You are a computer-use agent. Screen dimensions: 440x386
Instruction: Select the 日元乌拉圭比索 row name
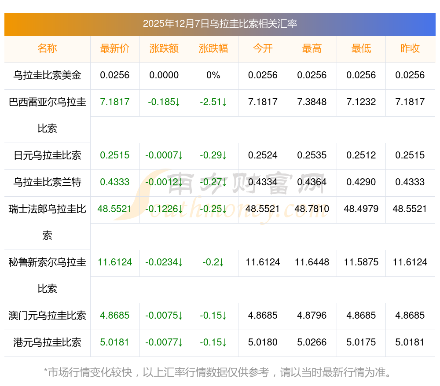point(47,155)
